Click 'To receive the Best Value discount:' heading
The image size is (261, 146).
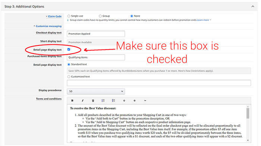click(93, 108)
